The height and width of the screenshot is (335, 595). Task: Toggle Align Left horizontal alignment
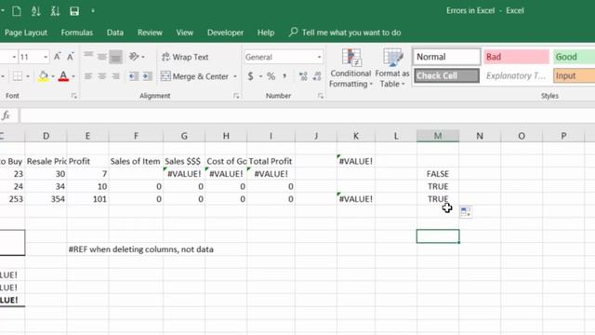click(x=88, y=76)
